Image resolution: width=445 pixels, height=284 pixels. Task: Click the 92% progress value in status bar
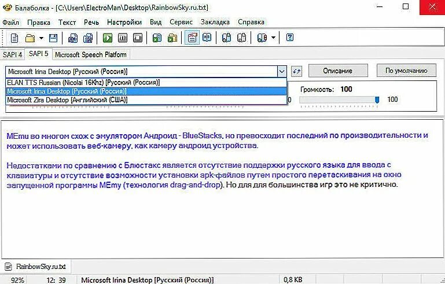17,281
